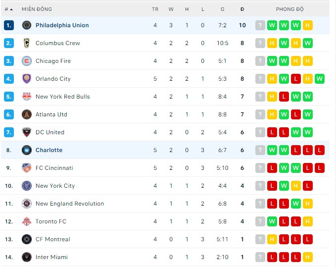
Task: Open the FC Cincinnati team link
Action: pos(54,168)
